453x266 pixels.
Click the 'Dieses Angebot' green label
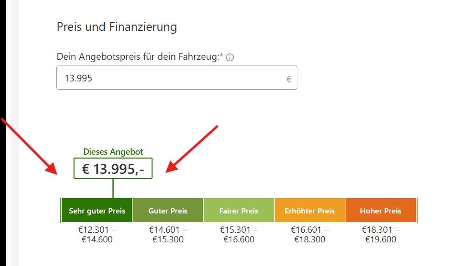click(x=113, y=152)
